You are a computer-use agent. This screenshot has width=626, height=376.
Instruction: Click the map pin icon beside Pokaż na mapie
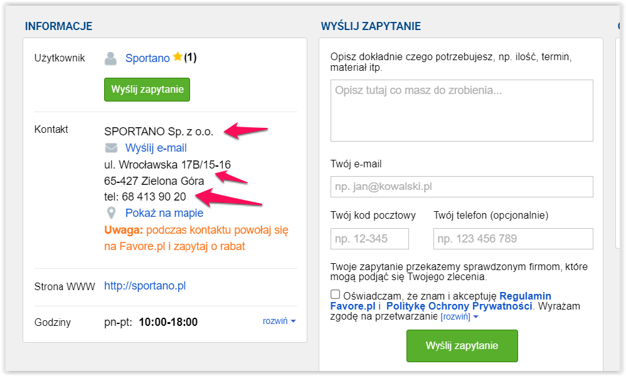(112, 213)
